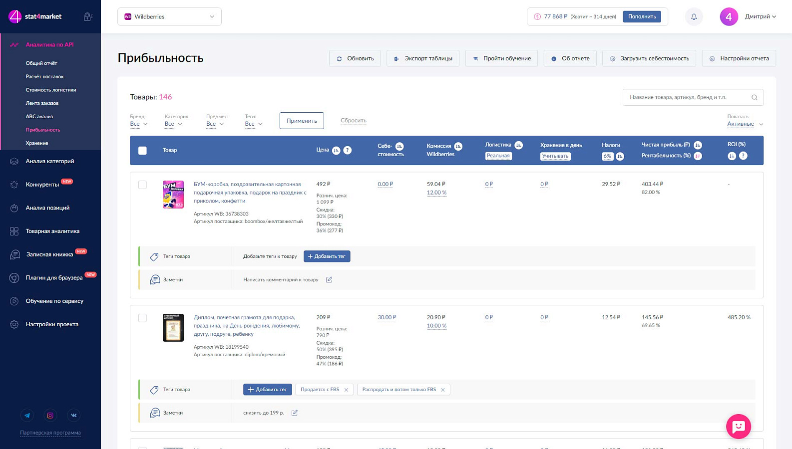Apply filters with Применить
This screenshot has width=792, height=449.
[x=302, y=121]
